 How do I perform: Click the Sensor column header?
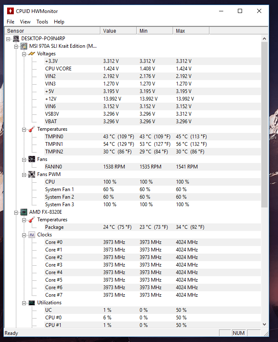(52, 31)
